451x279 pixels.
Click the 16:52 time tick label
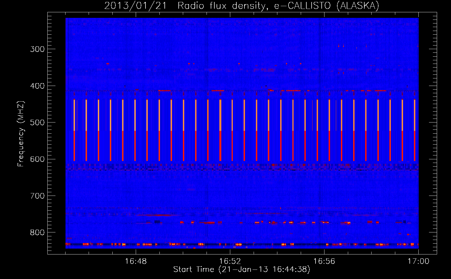pos(230,261)
